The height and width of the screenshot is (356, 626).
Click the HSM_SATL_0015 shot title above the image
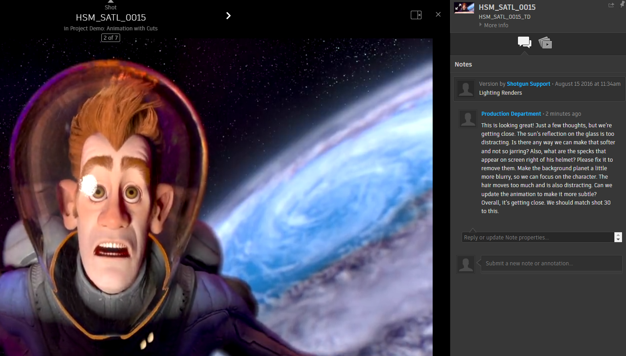point(111,17)
